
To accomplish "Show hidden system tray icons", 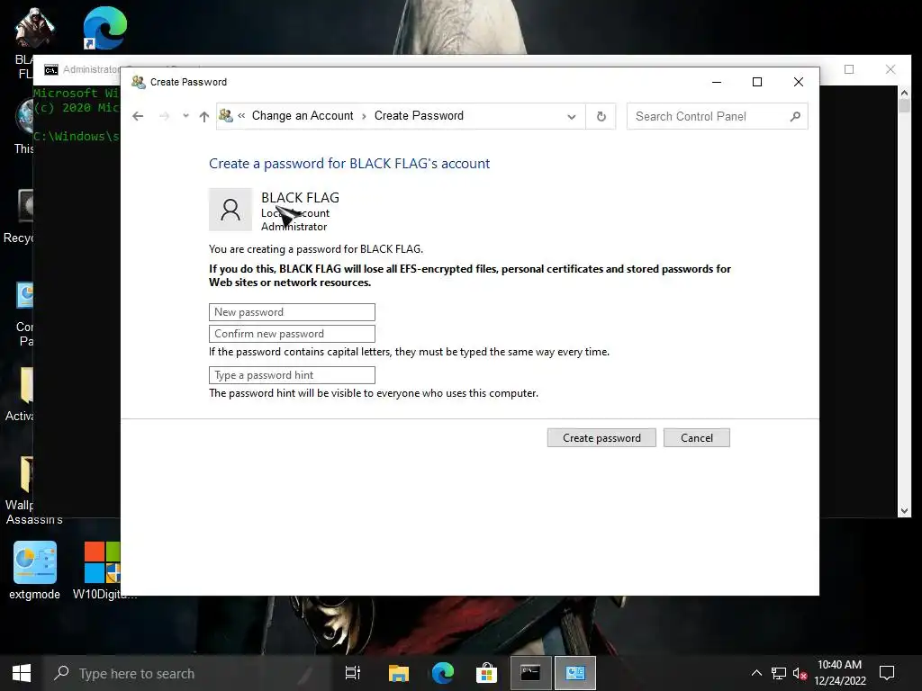I will 756,673.
